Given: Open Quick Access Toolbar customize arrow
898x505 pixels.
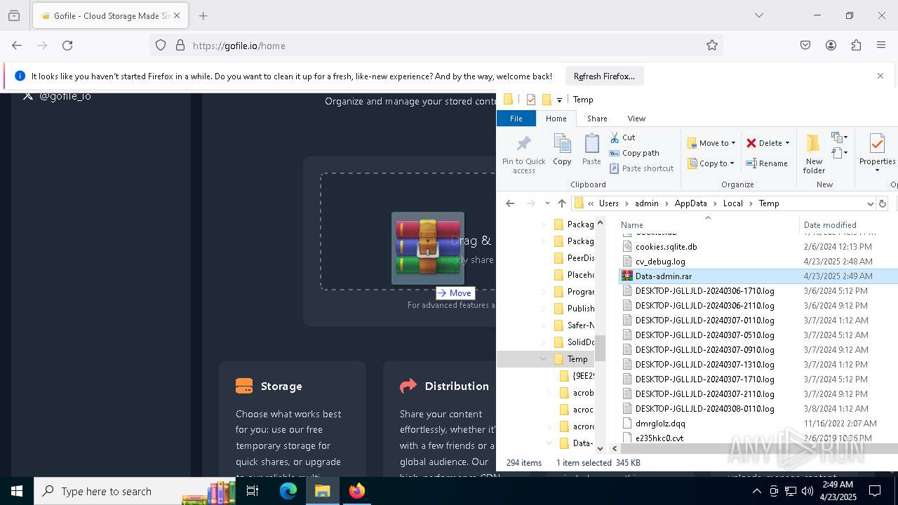Looking at the screenshot, I should 559,100.
